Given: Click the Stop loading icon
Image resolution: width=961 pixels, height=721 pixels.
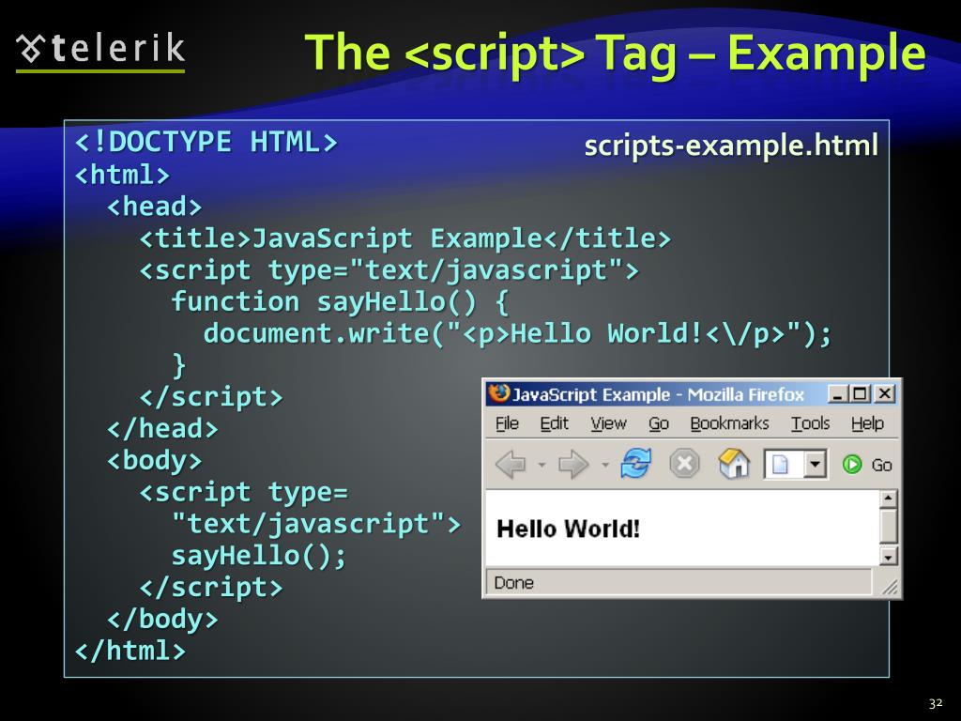Looking at the screenshot, I should [684, 463].
